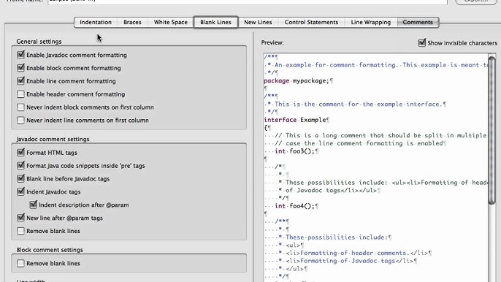Disable Javadoc comment formatting checkbox

point(20,55)
